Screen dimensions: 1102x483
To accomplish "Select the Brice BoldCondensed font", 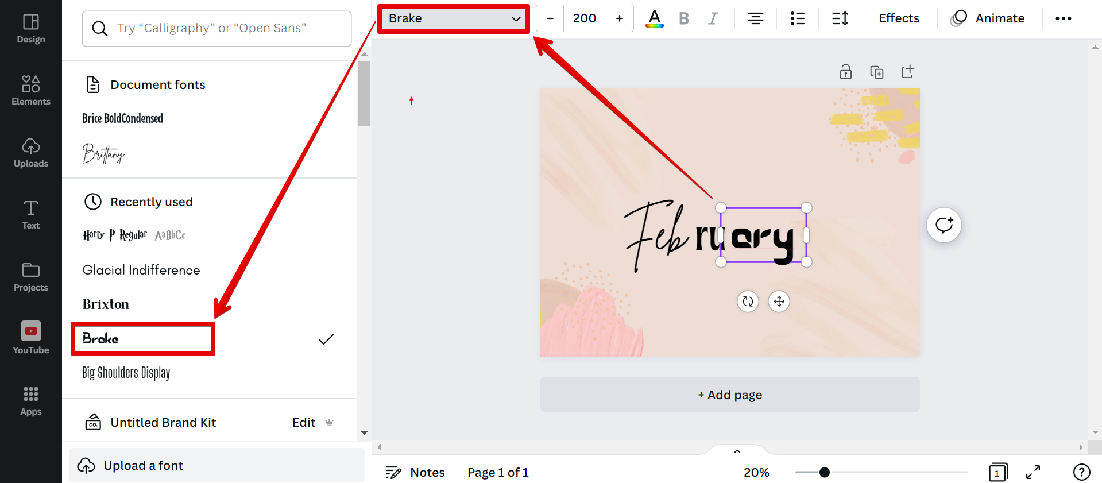I will coord(123,118).
